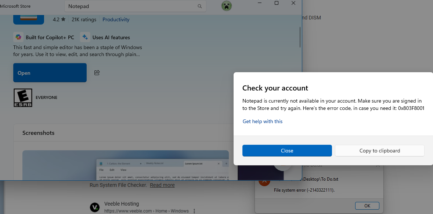Click the search magnifier icon in Microsoft Store
The height and width of the screenshot is (214, 433).
200,6
